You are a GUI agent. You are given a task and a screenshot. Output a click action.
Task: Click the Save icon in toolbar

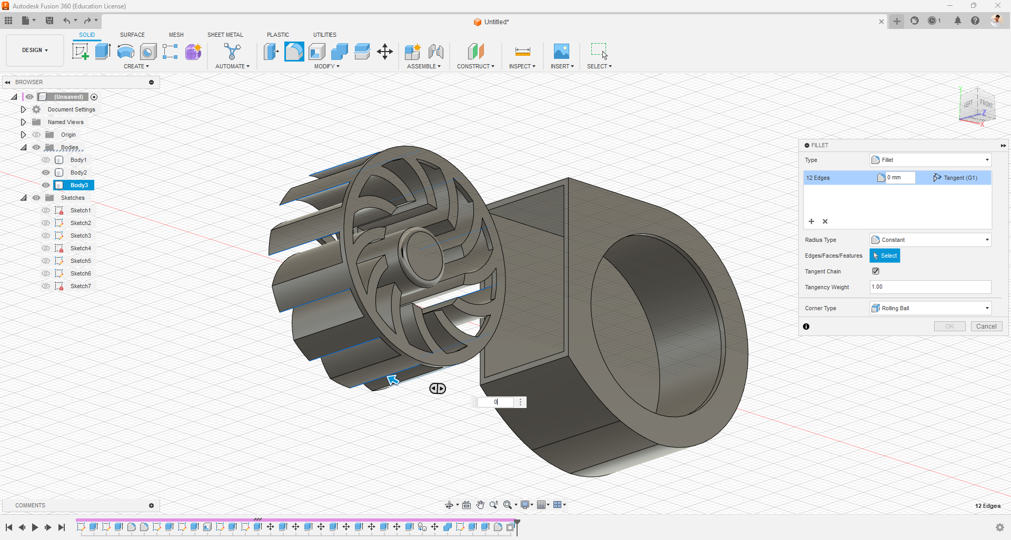49,21
